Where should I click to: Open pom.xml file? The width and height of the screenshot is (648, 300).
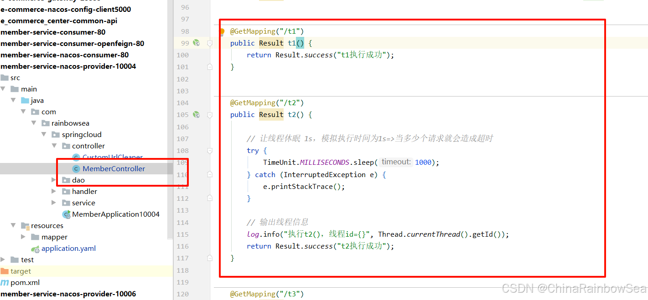[x=25, y=282]
